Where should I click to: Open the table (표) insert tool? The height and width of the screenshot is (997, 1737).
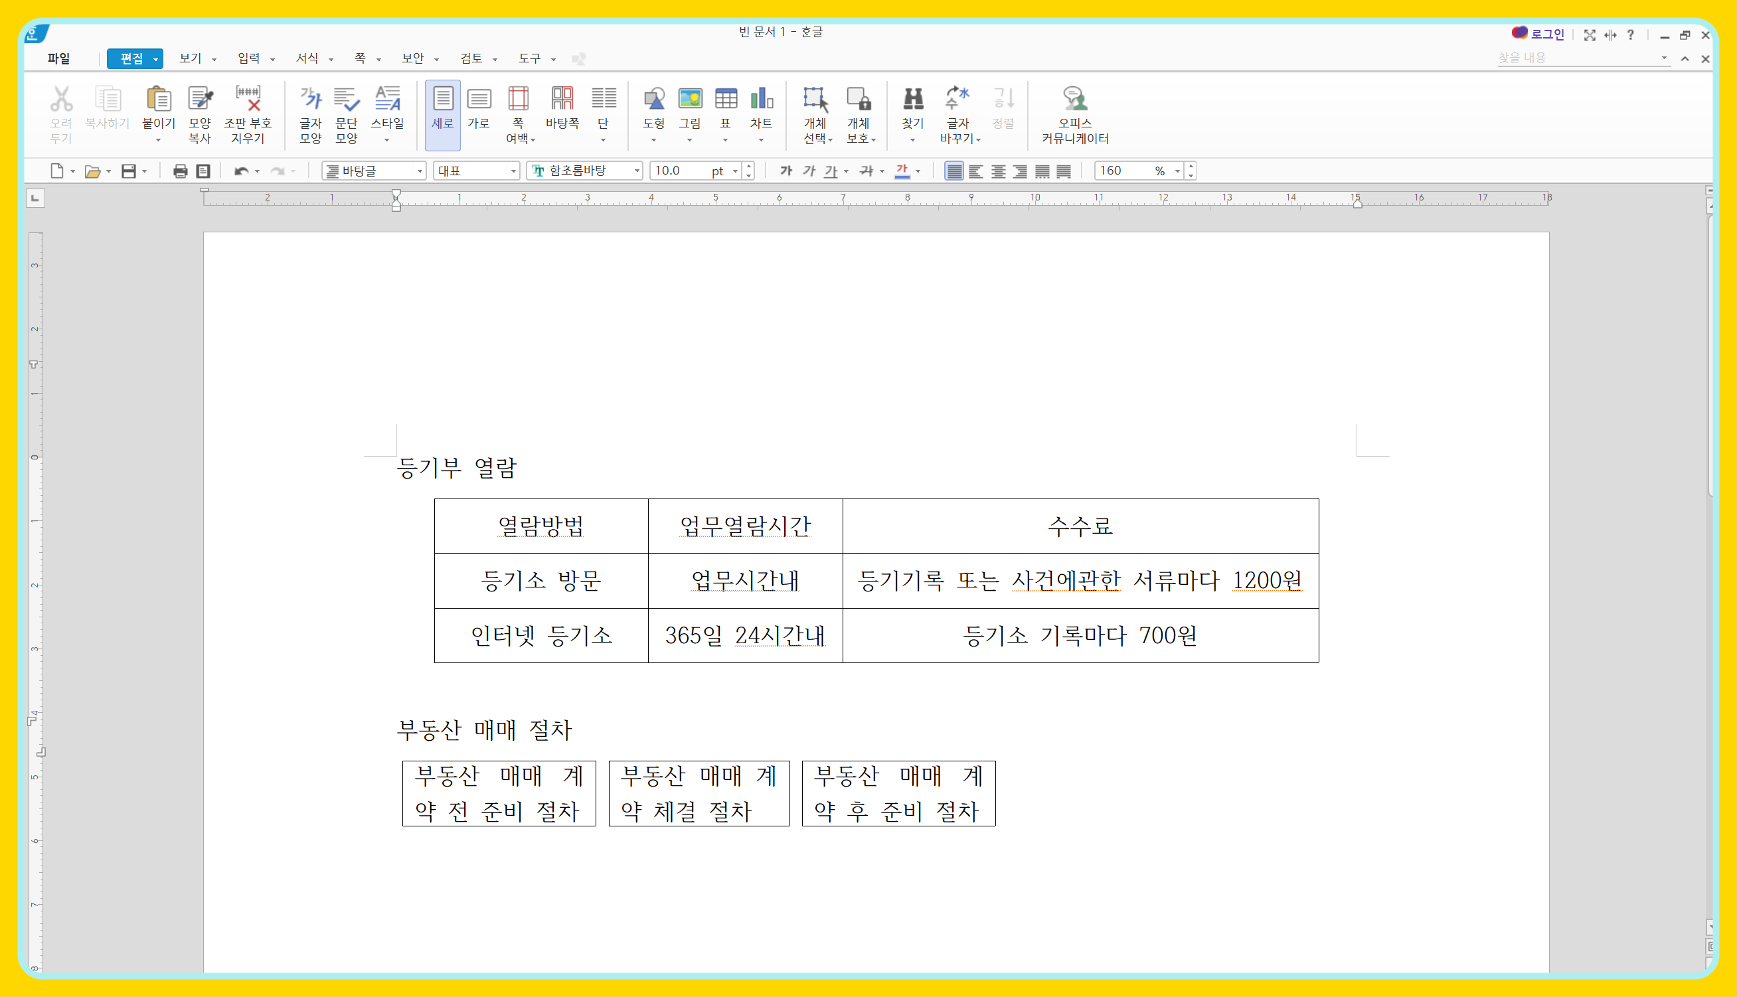click(725, 100)
